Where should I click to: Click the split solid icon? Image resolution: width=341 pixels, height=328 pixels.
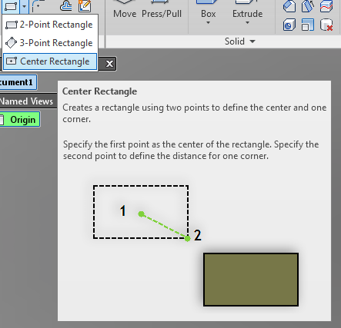326,6
